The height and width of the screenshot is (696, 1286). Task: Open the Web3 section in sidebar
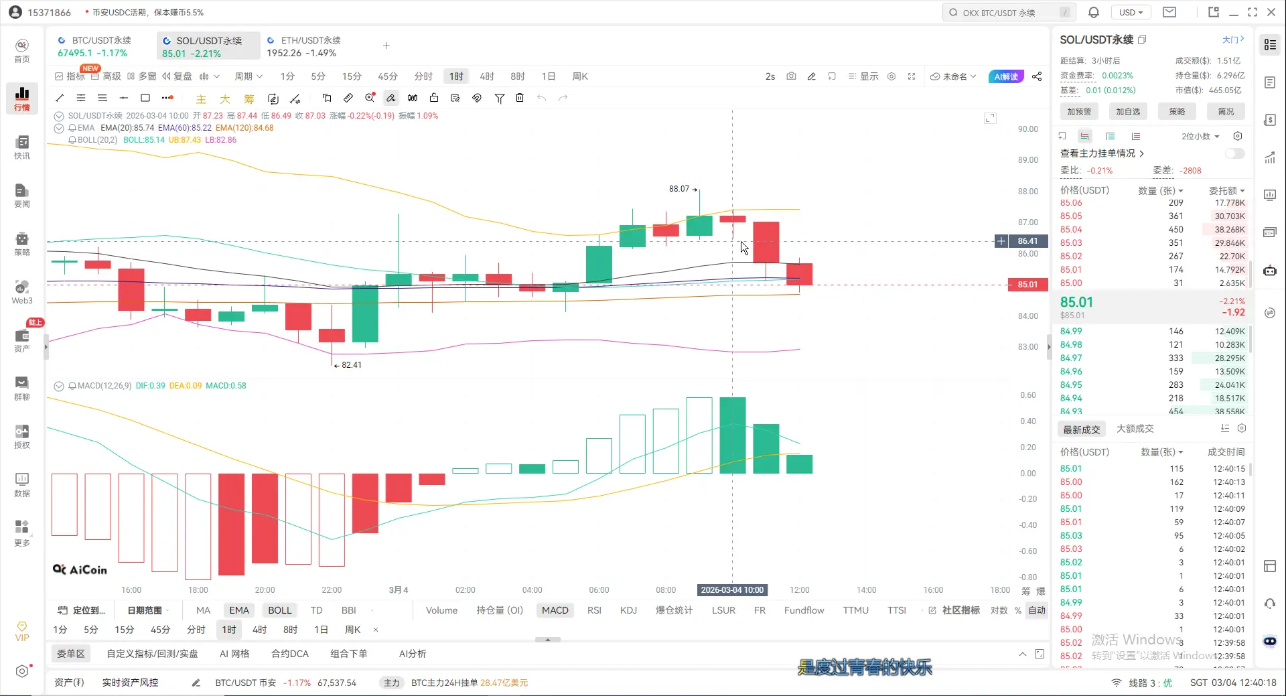point(22,291)
